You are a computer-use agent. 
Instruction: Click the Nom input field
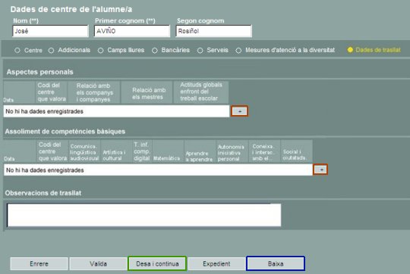50,31
